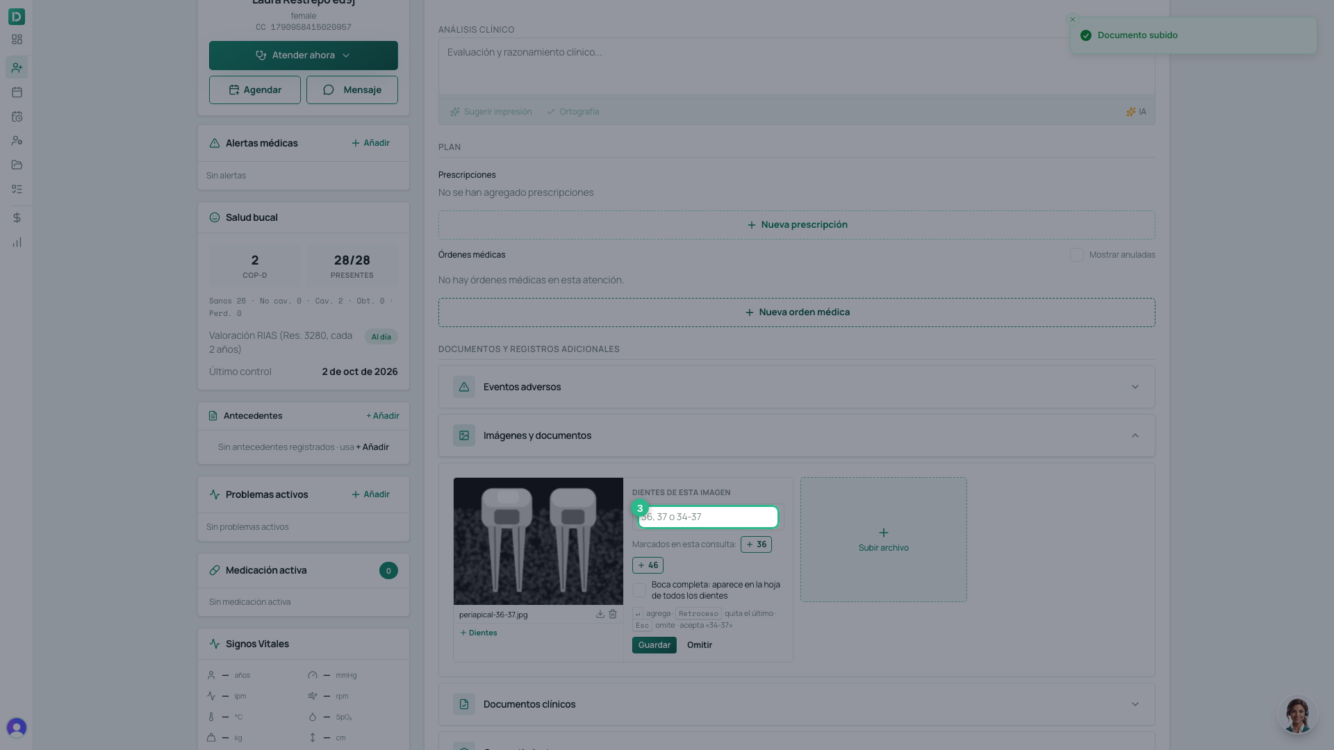
Task: Open the periapical x-ray thumbnail
Action: [x=538, y=541]
